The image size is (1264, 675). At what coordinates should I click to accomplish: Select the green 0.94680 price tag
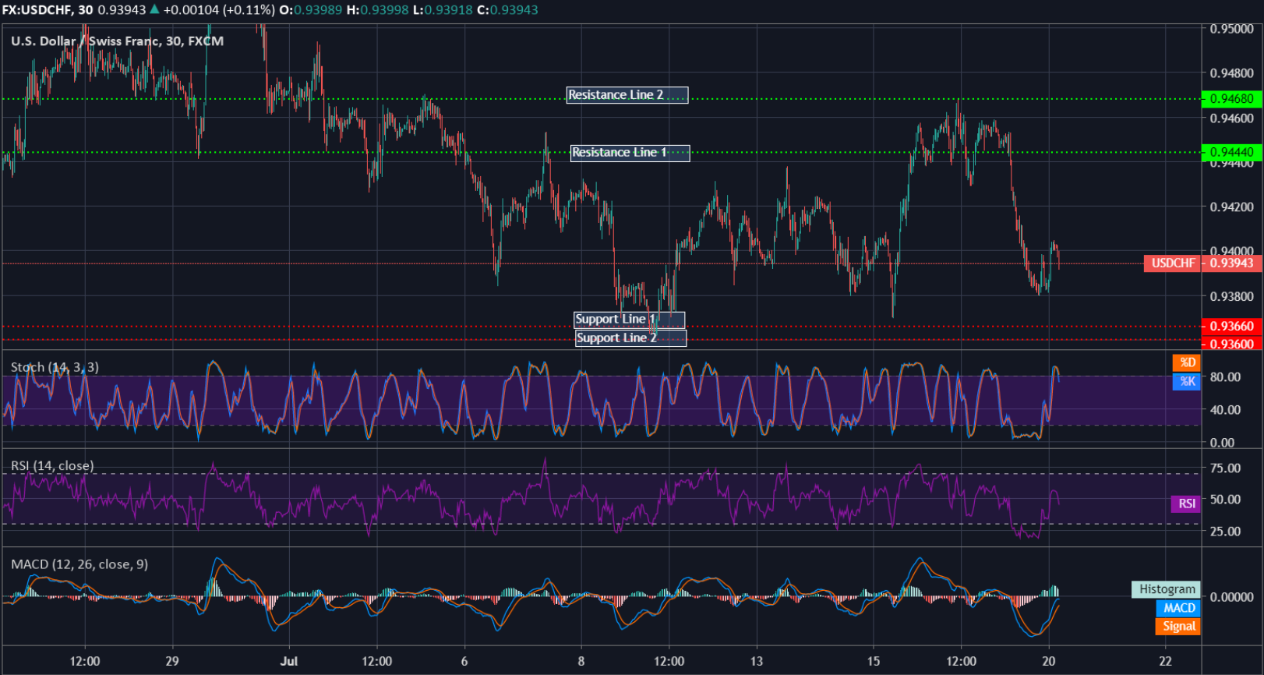[1231, 99]
